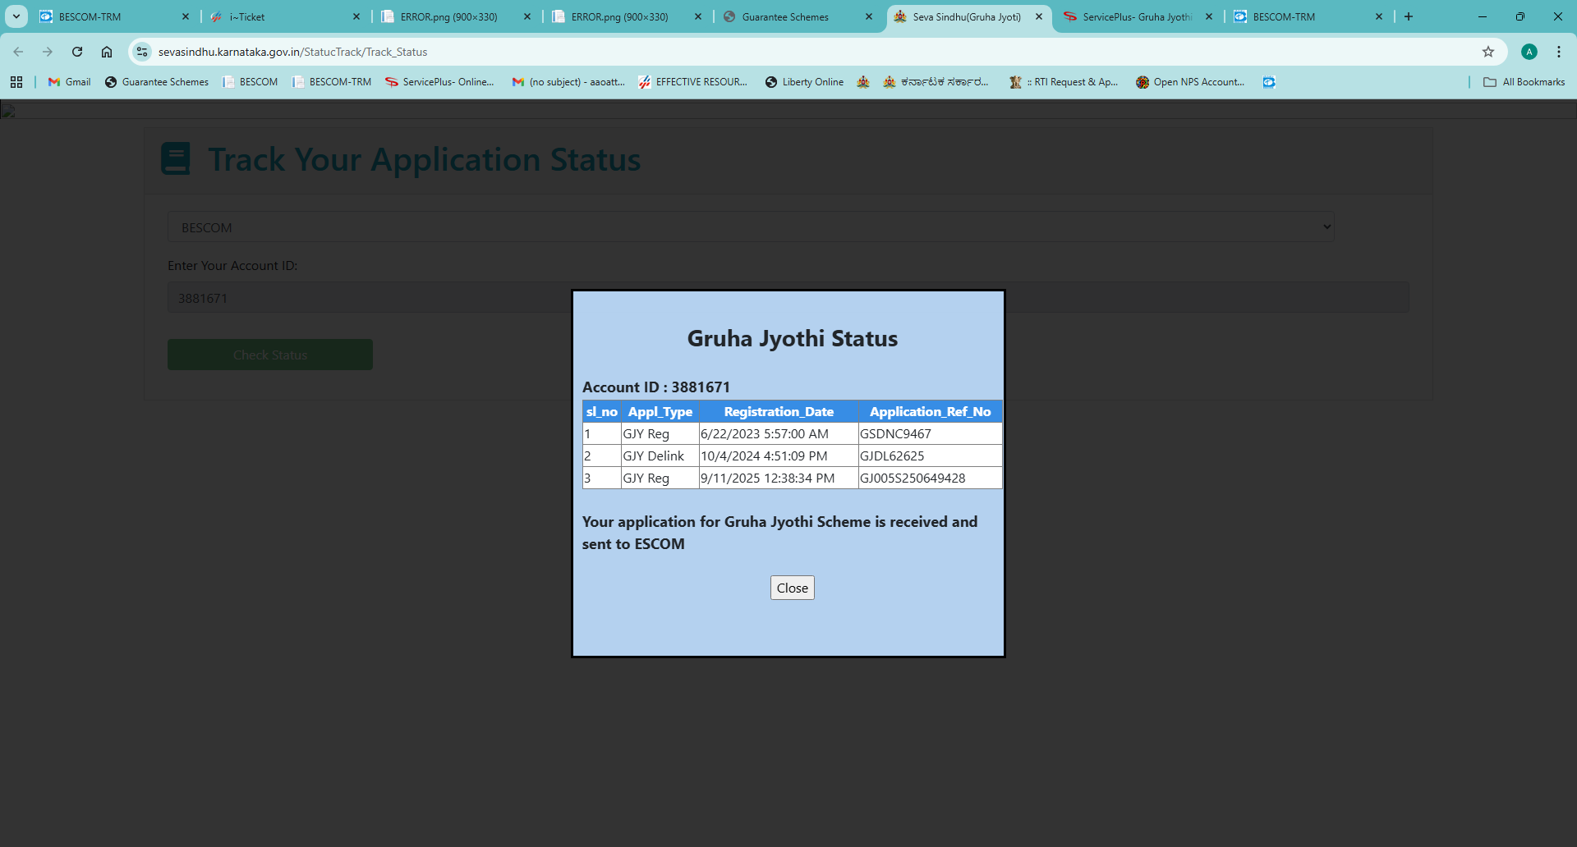Viewport: 1577px width, 847px height.
Task: View site information icon in address bar
Action: tap(142, 52)
